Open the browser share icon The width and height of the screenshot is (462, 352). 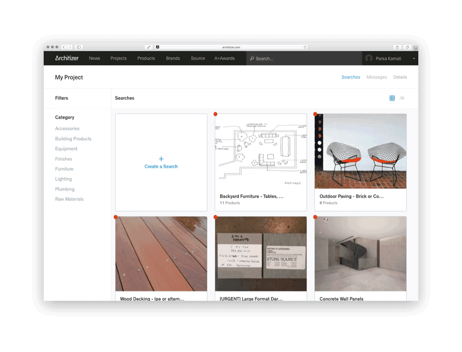click(397, 47)
